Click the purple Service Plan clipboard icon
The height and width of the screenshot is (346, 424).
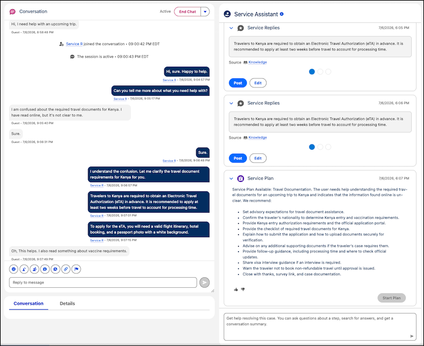241,178
